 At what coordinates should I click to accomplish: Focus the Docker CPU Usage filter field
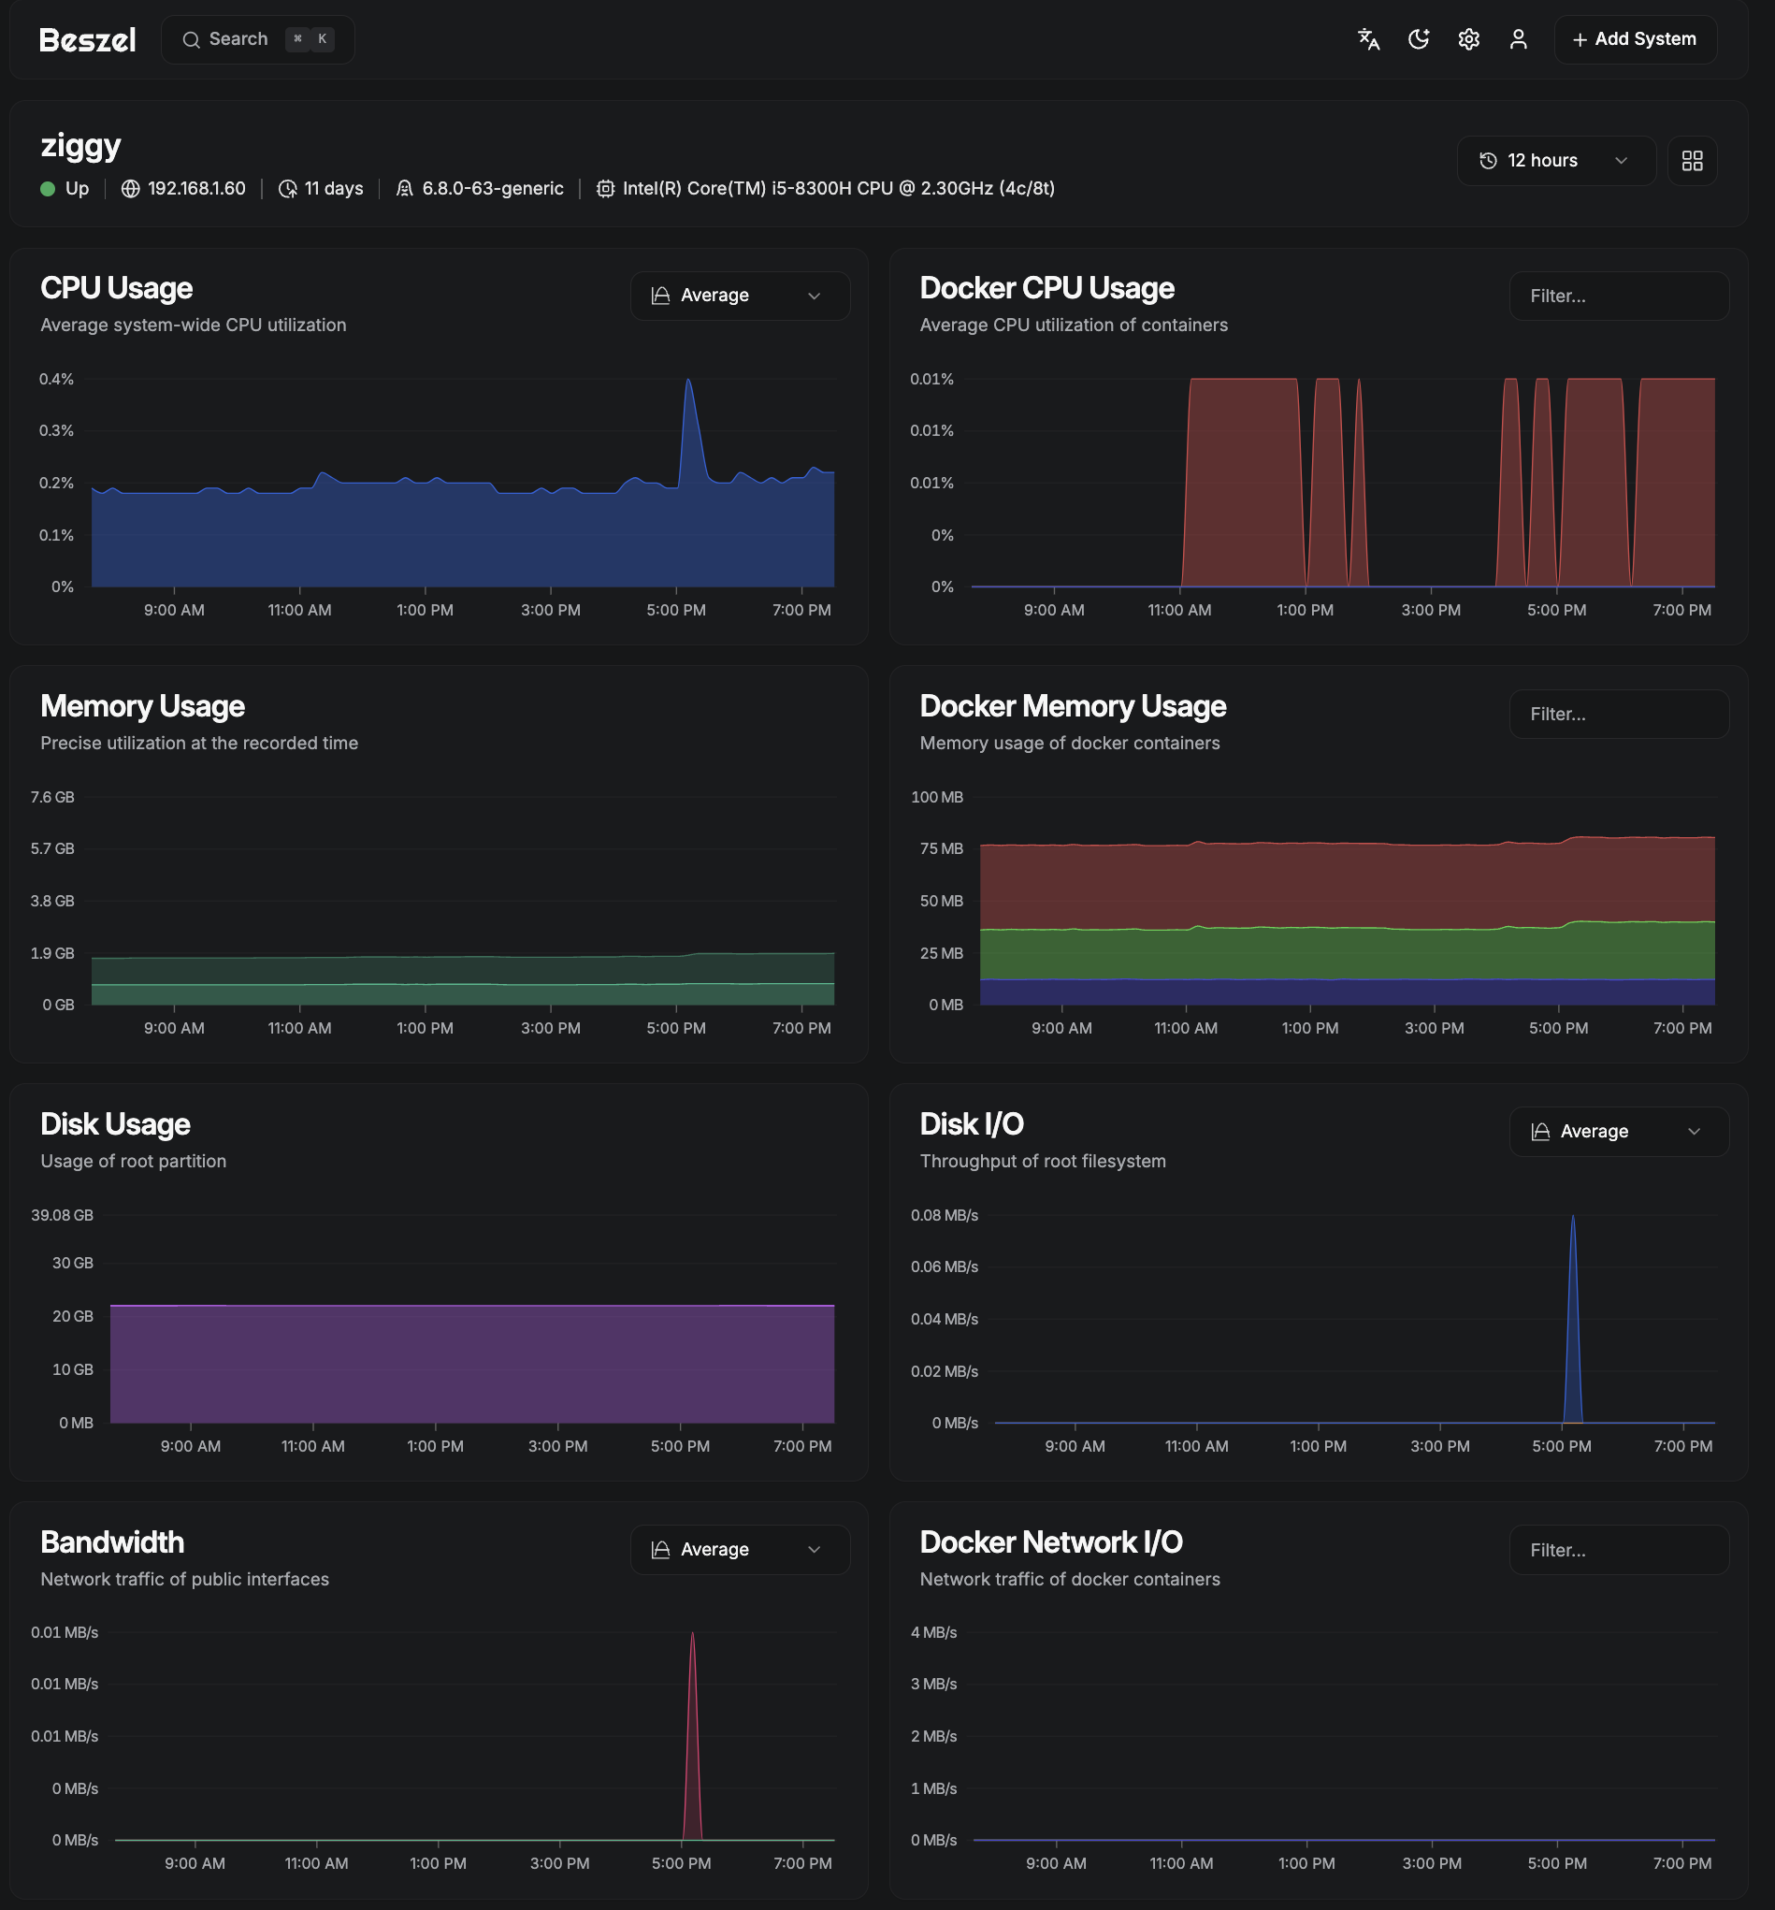[x=1618, y=296]
